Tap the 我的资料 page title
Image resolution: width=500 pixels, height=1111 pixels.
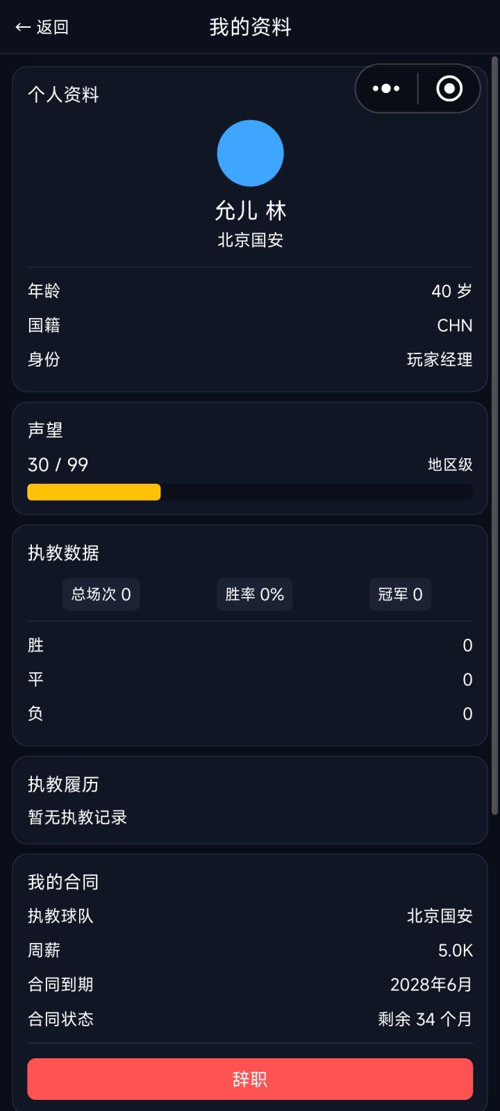(x=250, y=27)
